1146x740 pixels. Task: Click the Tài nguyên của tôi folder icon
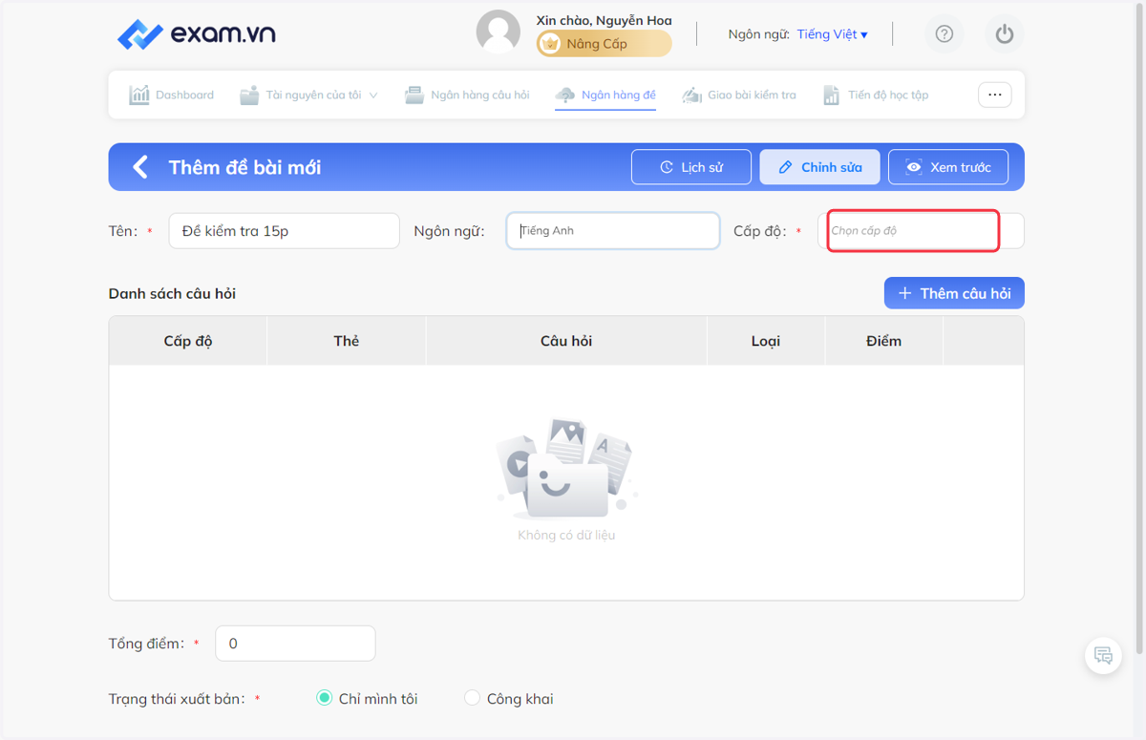click(x=250, y=95)
